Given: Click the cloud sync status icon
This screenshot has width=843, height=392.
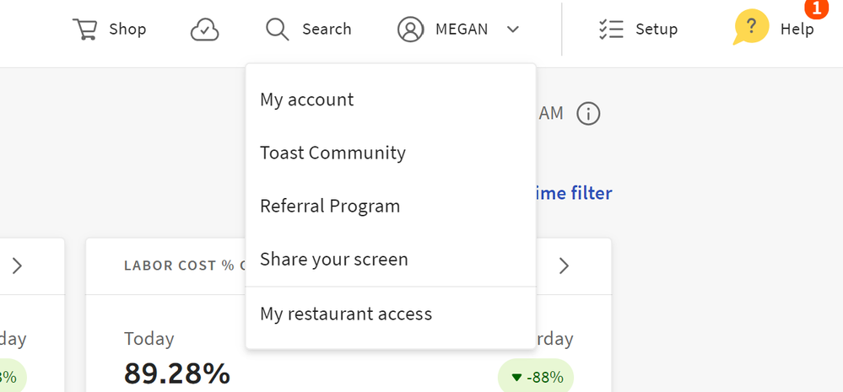Looking at the screenshot, I should pos(204,30).
